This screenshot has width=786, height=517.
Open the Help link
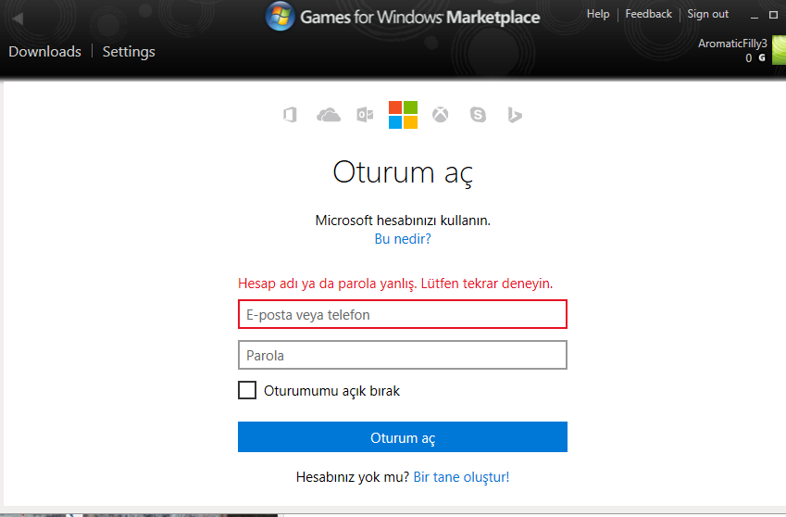[x=598, y=14]
